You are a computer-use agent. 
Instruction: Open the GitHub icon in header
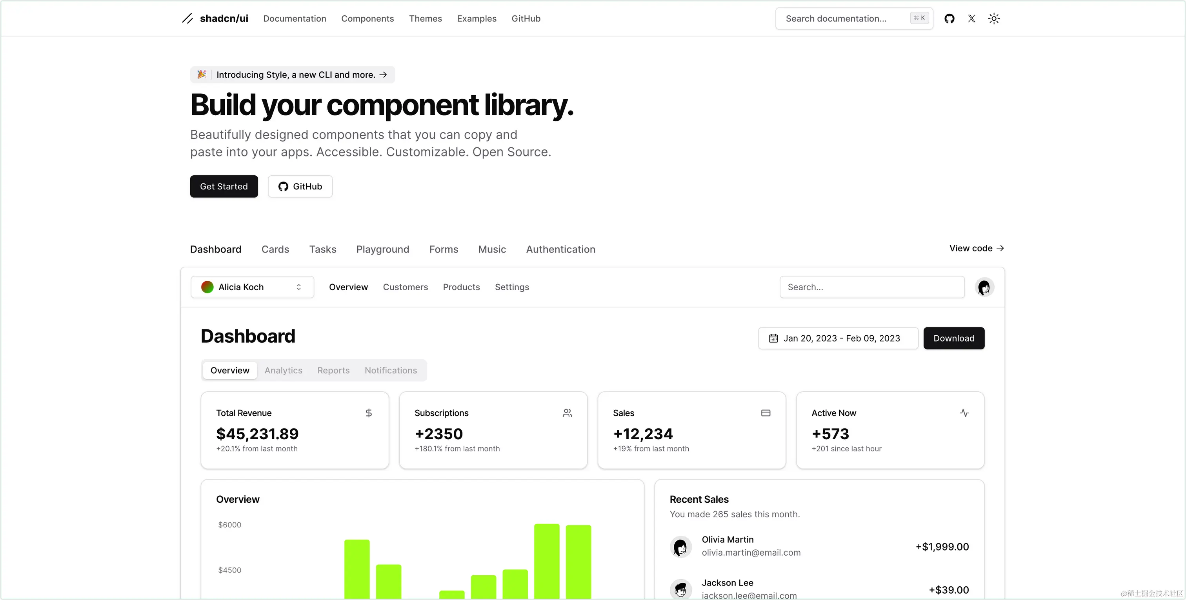(x=949, y=18)
